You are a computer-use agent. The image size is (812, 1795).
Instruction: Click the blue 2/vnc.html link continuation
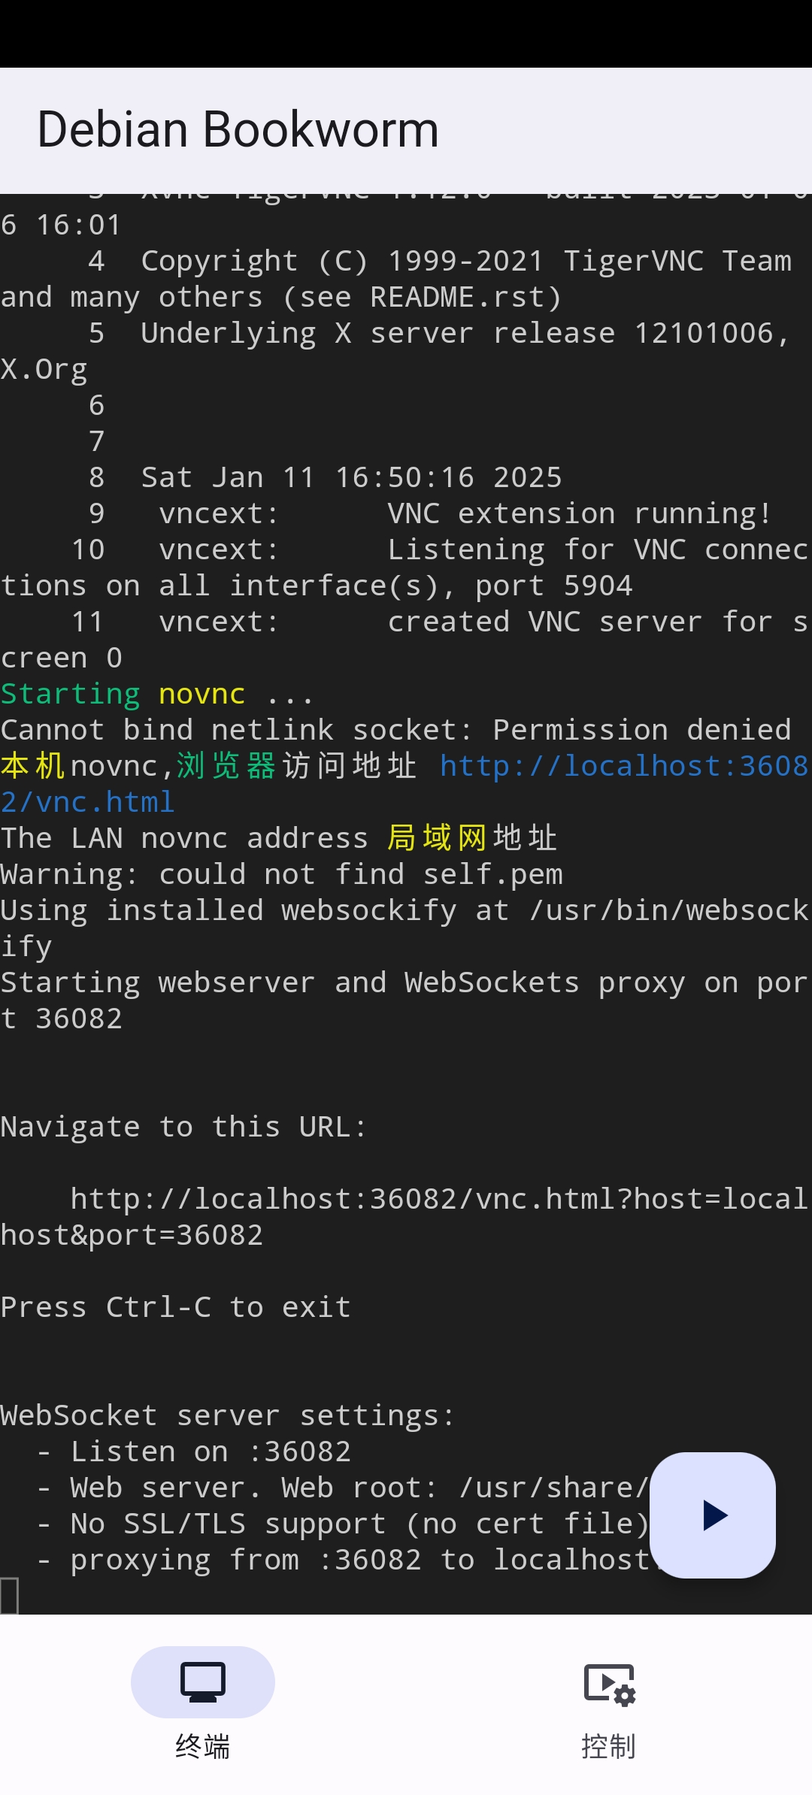[87, 802]
